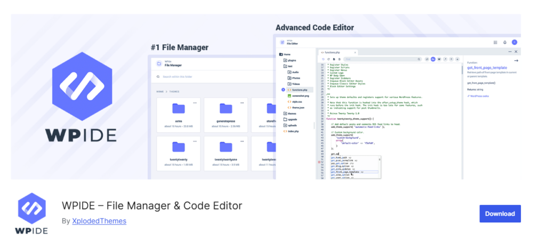Click the File Manager search magnifier icon
Screen dimensions: 546x248
[158, 77]
